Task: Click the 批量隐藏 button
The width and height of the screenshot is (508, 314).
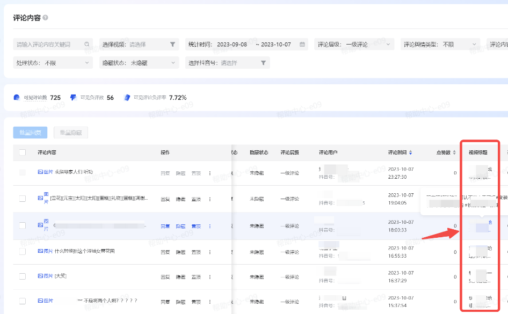Action: coord(71,133)
